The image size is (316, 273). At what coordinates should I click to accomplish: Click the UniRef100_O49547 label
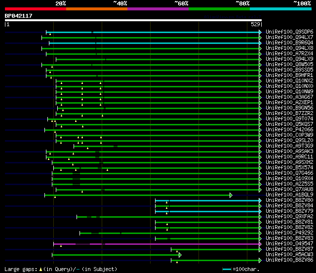coord(289,244)
